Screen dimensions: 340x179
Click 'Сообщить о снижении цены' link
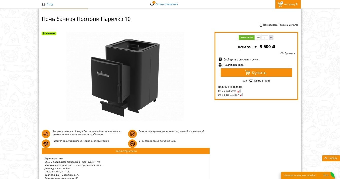241,59
